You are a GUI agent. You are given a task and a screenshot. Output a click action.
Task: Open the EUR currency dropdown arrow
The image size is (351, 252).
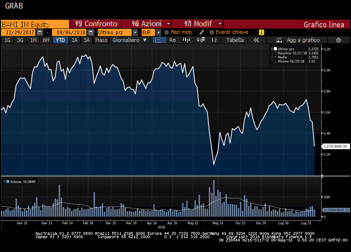[x=158, y=32]
